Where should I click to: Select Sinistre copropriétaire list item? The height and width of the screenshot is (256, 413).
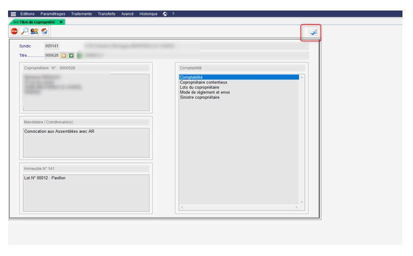pyautogui.click(x=199, y=97)
